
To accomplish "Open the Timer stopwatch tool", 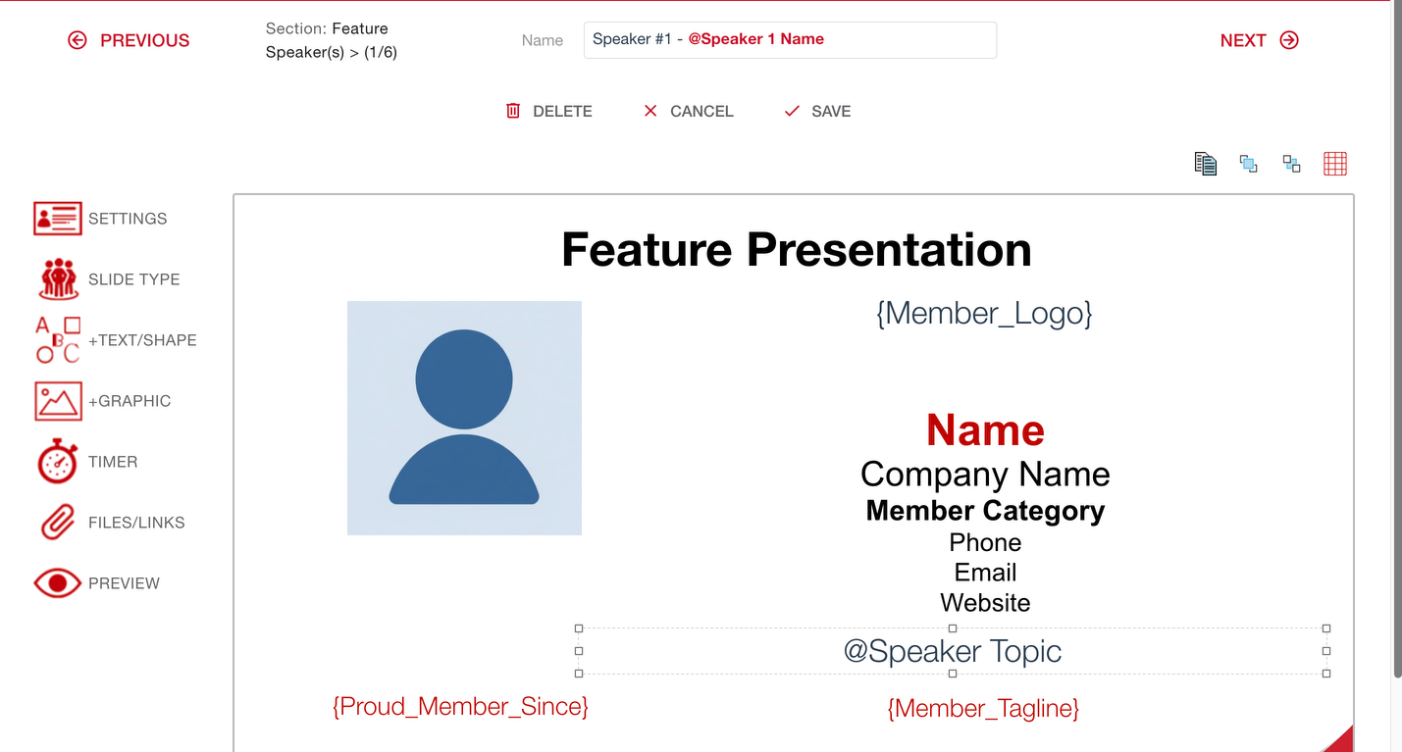I will coord(85,462).
